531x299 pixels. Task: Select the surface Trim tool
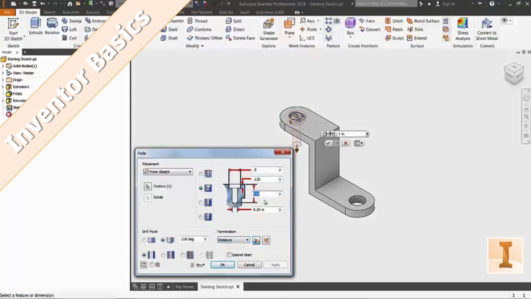pyautogui.click(x=415, y=29)
